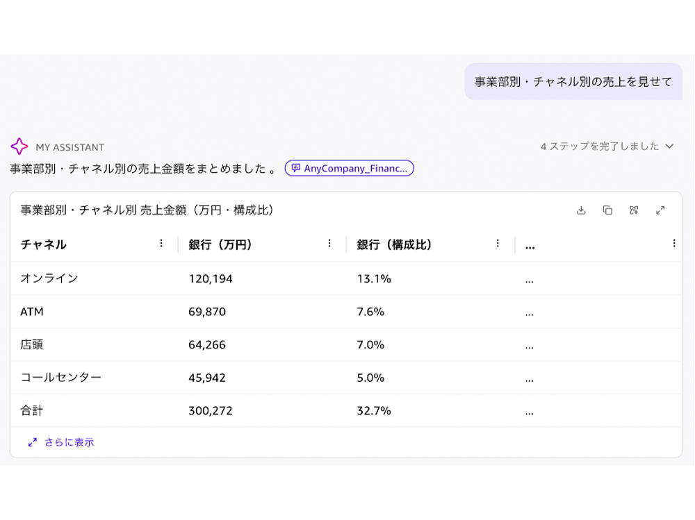Expand the table to full view icon
695x520 pixels.
click(x=660, y=210)
